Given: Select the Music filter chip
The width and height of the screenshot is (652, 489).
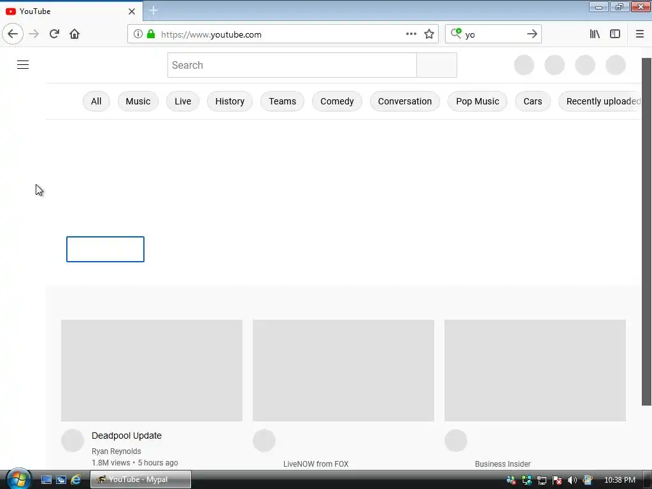Looking at the screenshot, I should point(138,101).
